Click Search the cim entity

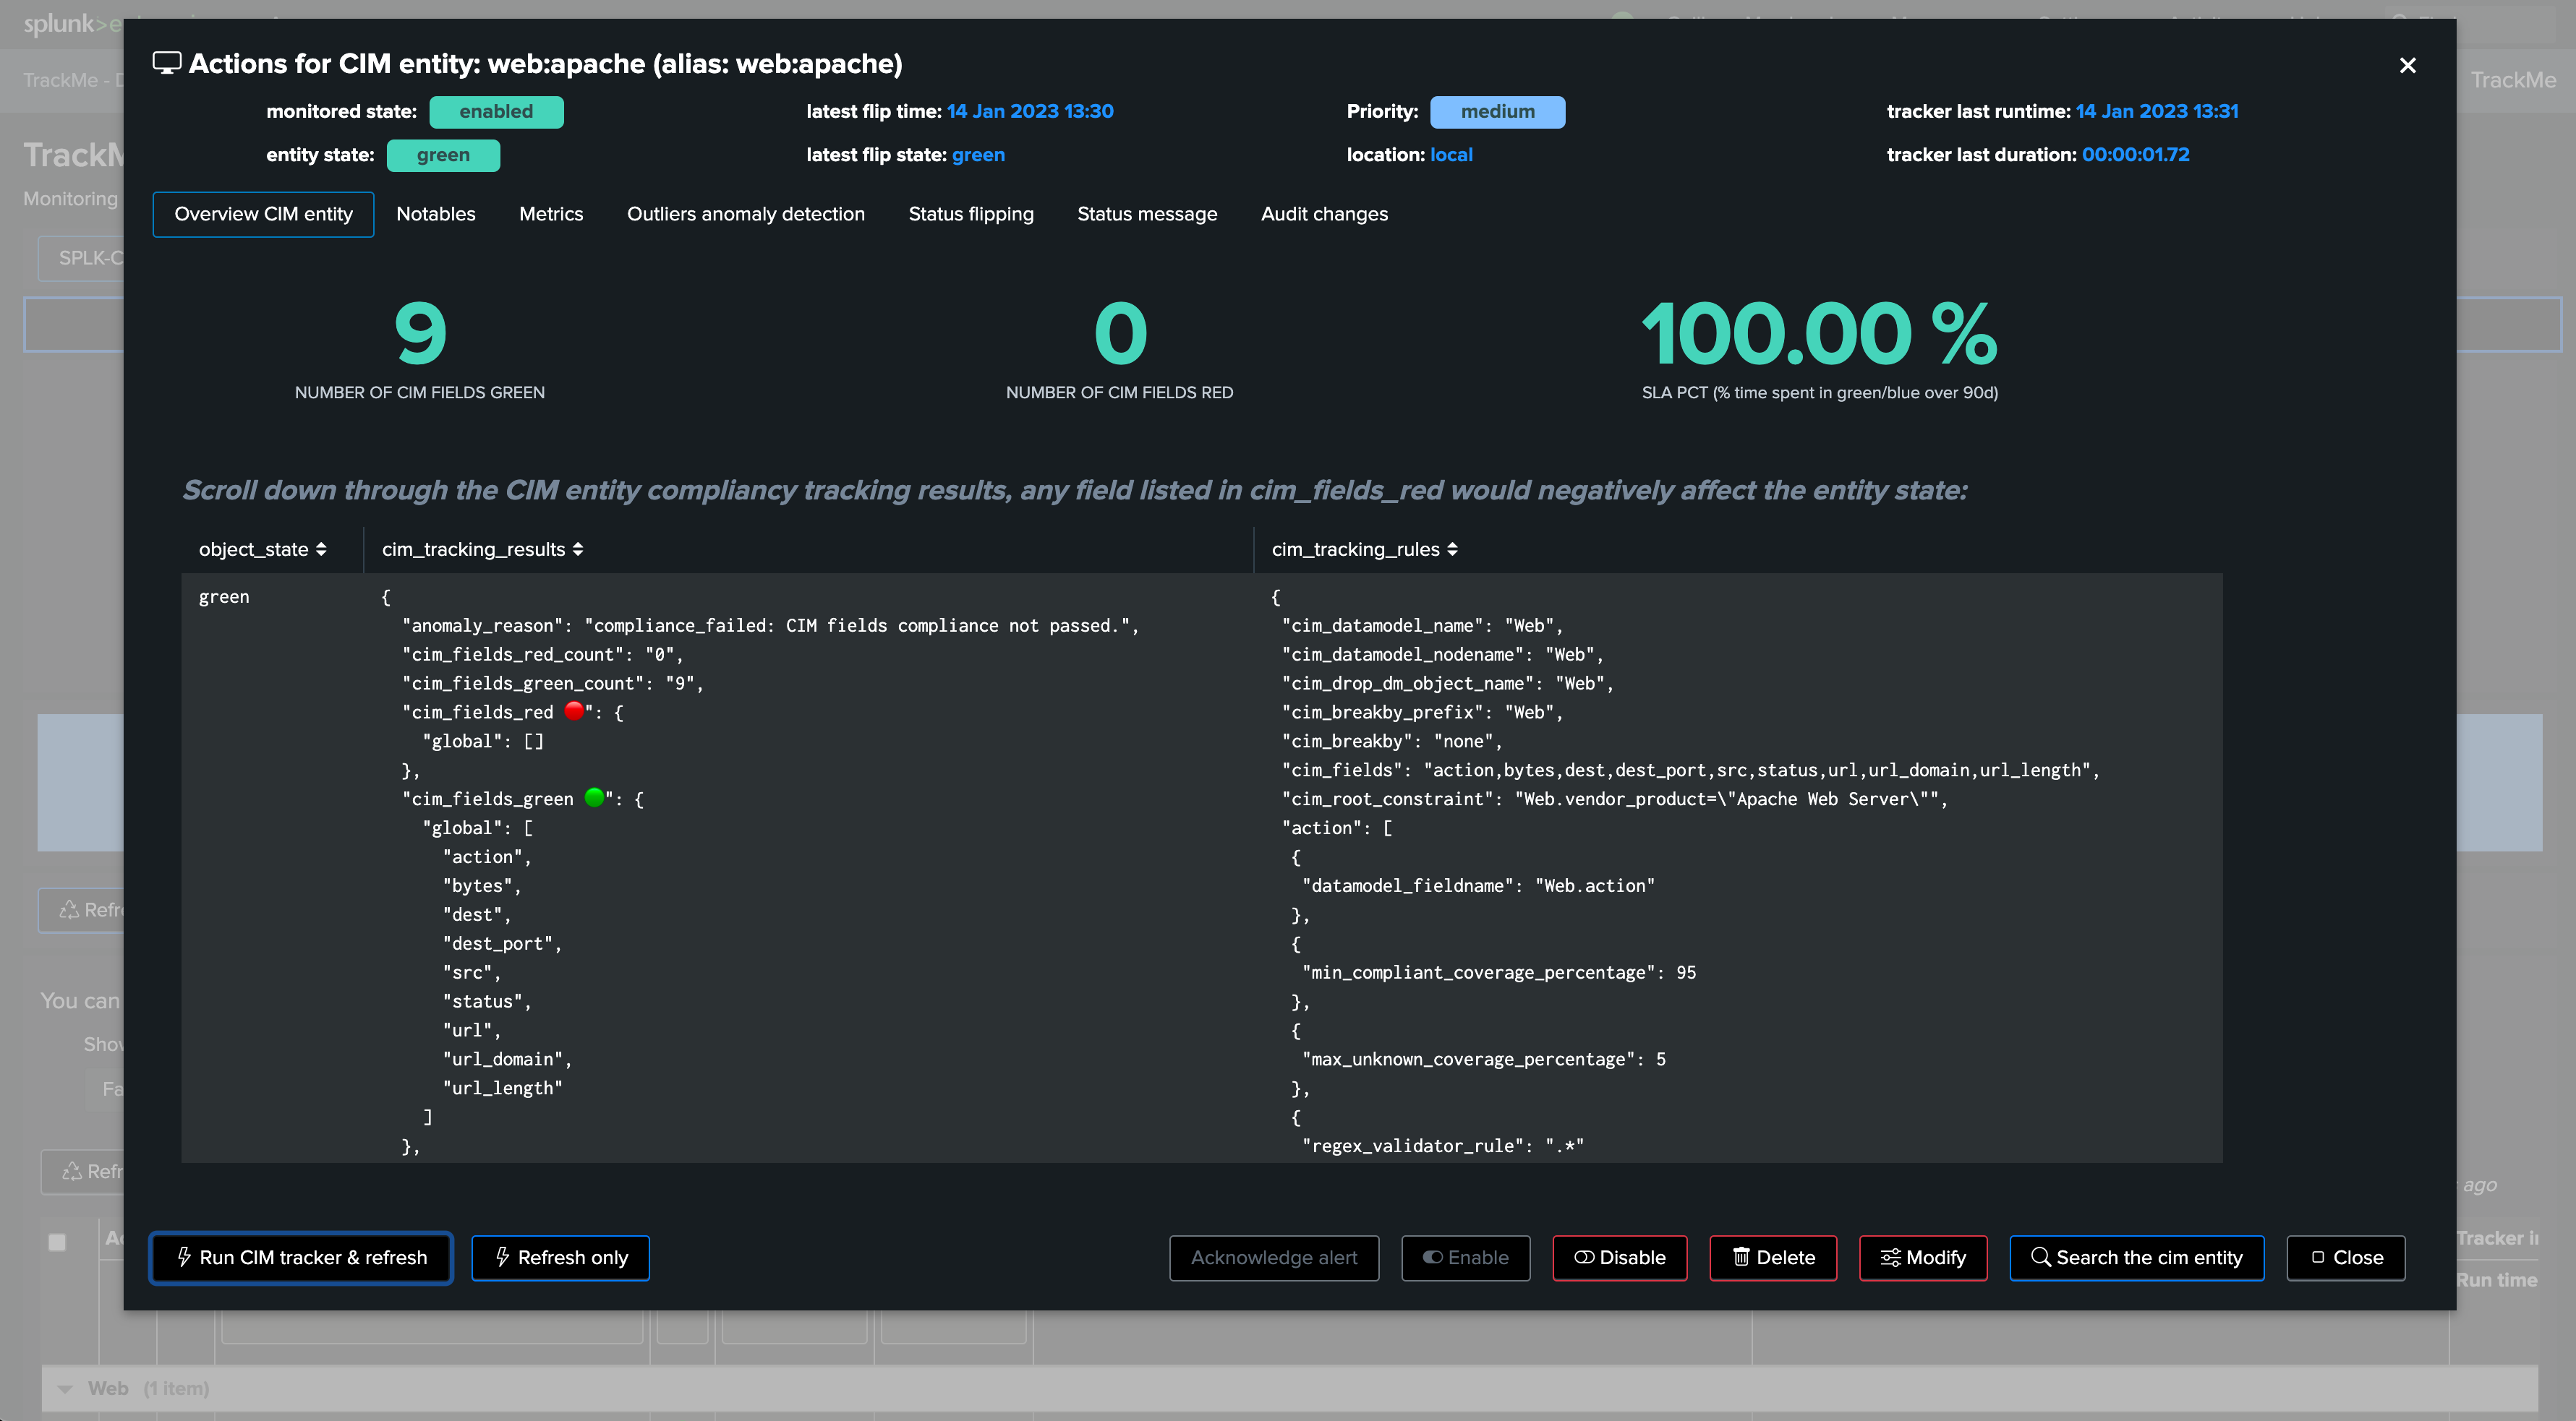2137,1257
